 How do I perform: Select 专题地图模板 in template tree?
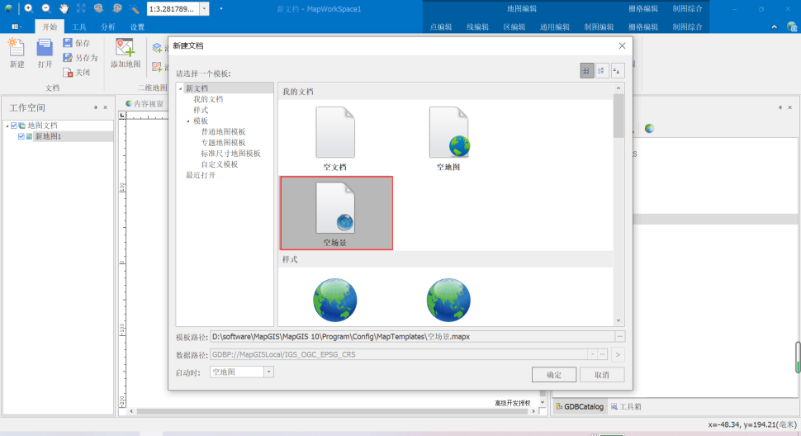pyautogui.click(x=223, y=142)
